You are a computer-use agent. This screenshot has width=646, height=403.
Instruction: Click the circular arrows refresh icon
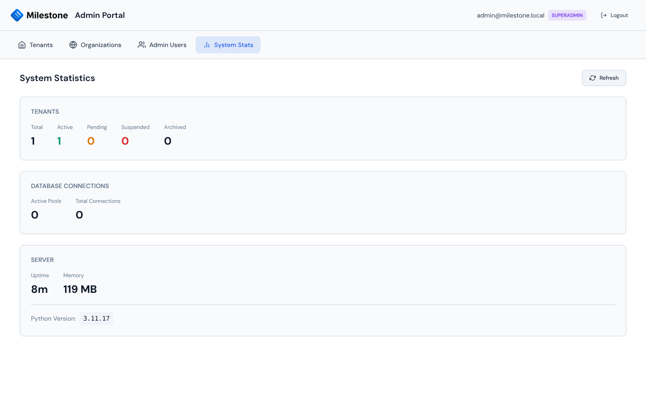pyautogui.click(x=593, y=78)
